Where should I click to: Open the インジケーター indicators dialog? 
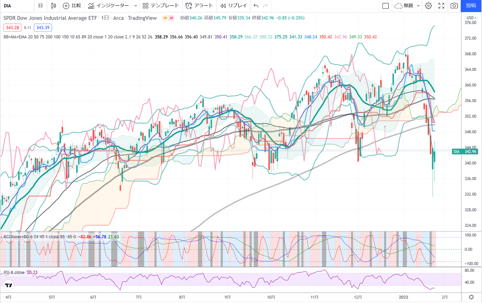(108, 6)
